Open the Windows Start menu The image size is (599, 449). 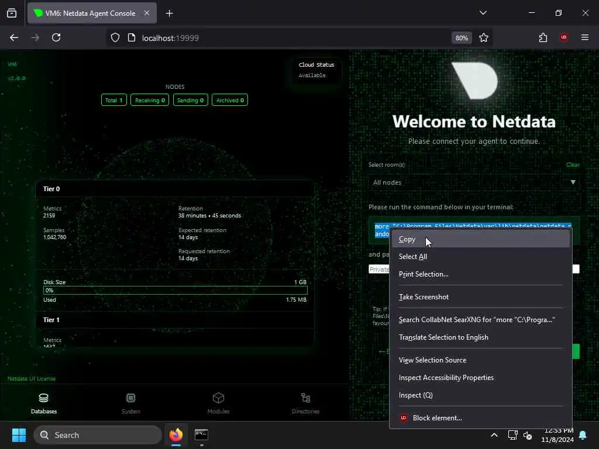click(x=19, y=435)
